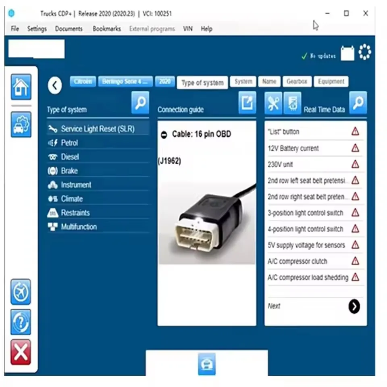This screenshot has width=387, height=387.
Task: Click the red X exit icon
Action: point(21,352)
